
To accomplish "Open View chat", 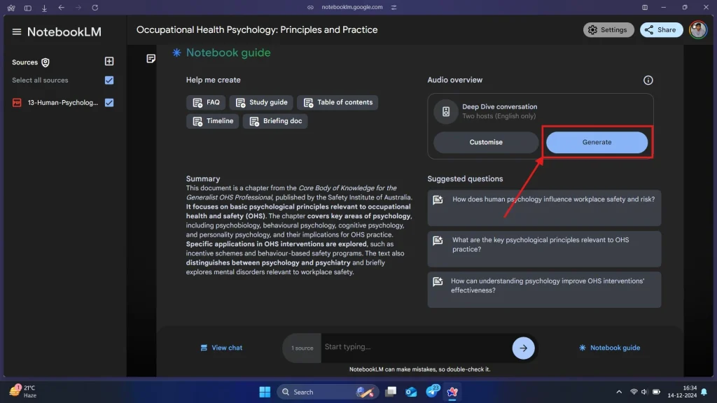I will [221, 348].
